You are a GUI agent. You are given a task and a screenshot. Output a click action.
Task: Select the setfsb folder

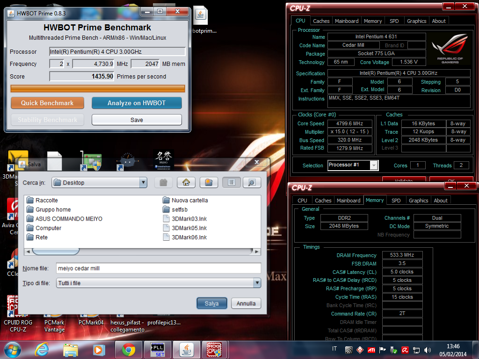pyautogui.click(x=175, y=209)
